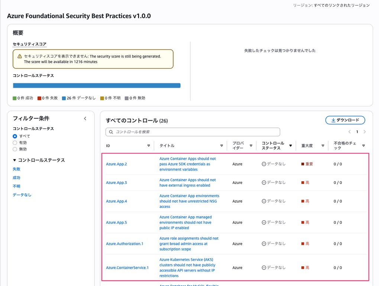The image size is (379, 286).
Task: Click the blue control status progress bar
Action: (97, 85)
